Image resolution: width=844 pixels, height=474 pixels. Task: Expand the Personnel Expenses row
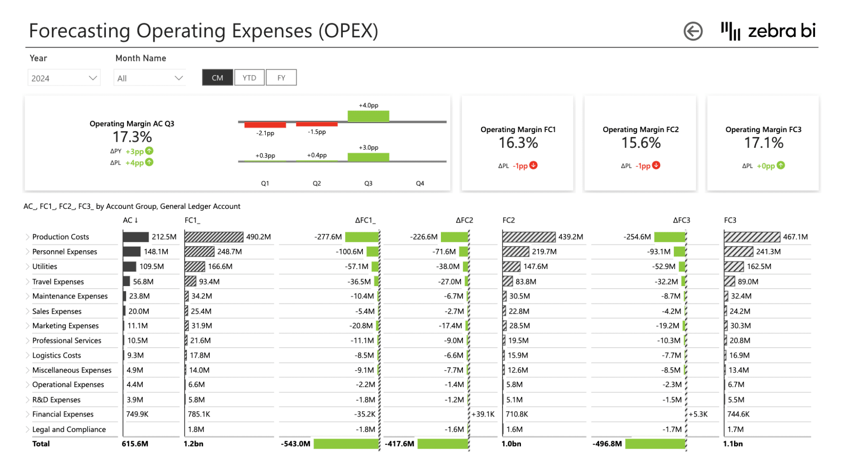click(x=28, y=252)
